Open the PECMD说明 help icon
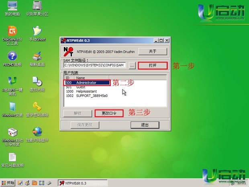The image size is (249, 187). click(12, 59)
